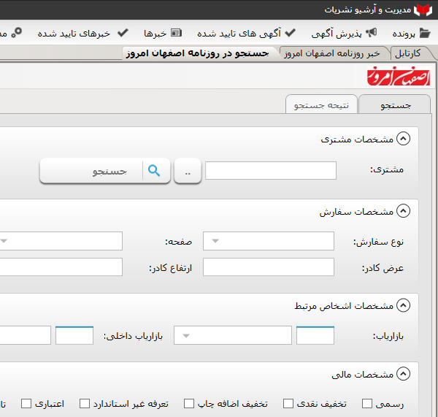Click the بازاریاب داخلی code field
The image size is (438, 417).
74,335
